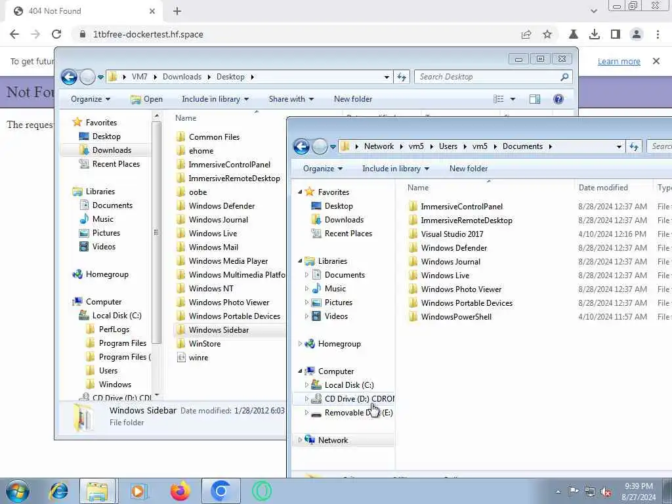Open the view options dropdown arrow
Image resolution: width=672 pixels, height=504 pixels.
512,99
